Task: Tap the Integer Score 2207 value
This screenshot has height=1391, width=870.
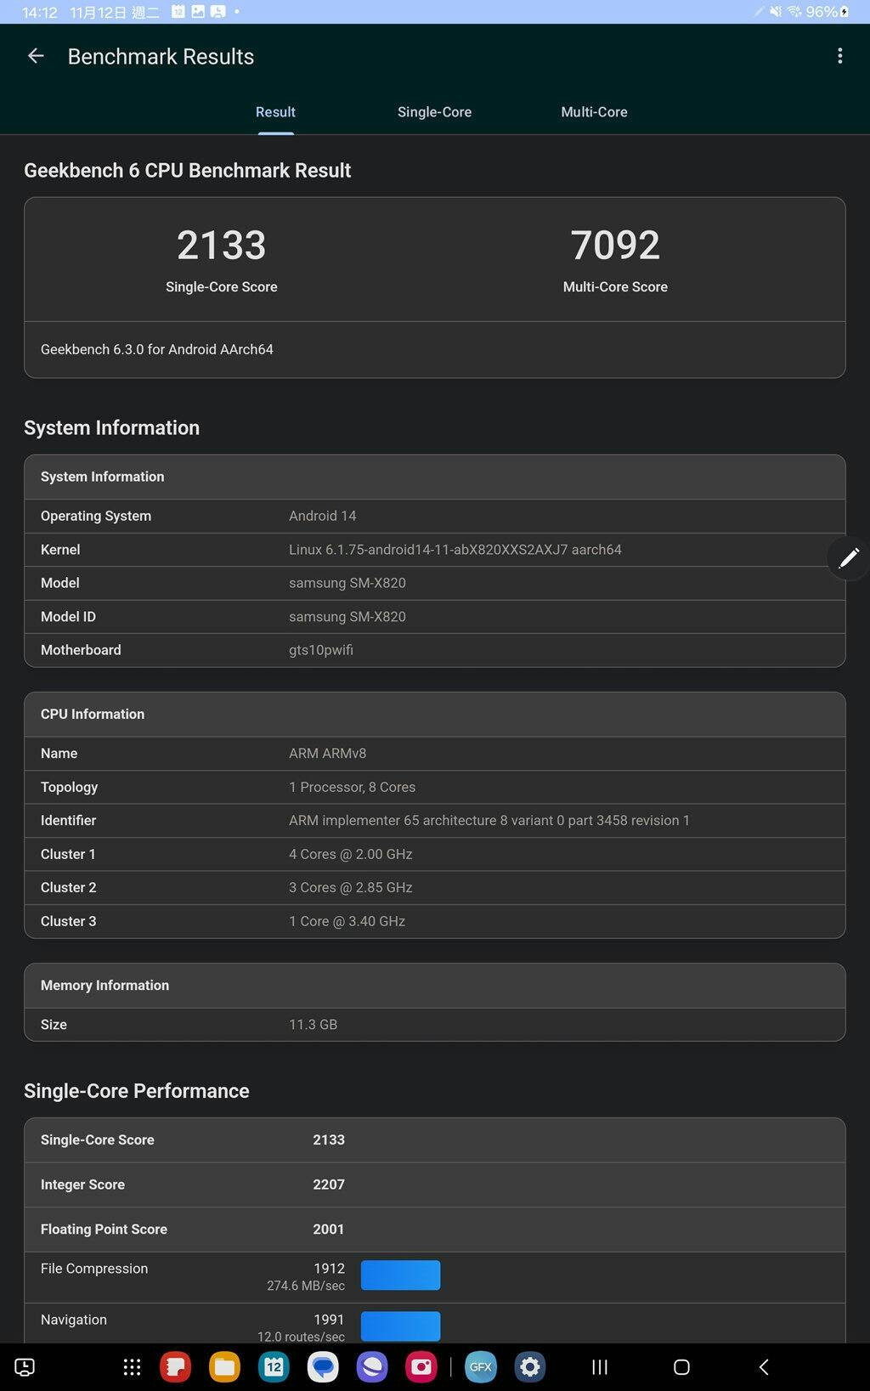Action: click(x=329, y=1185)
